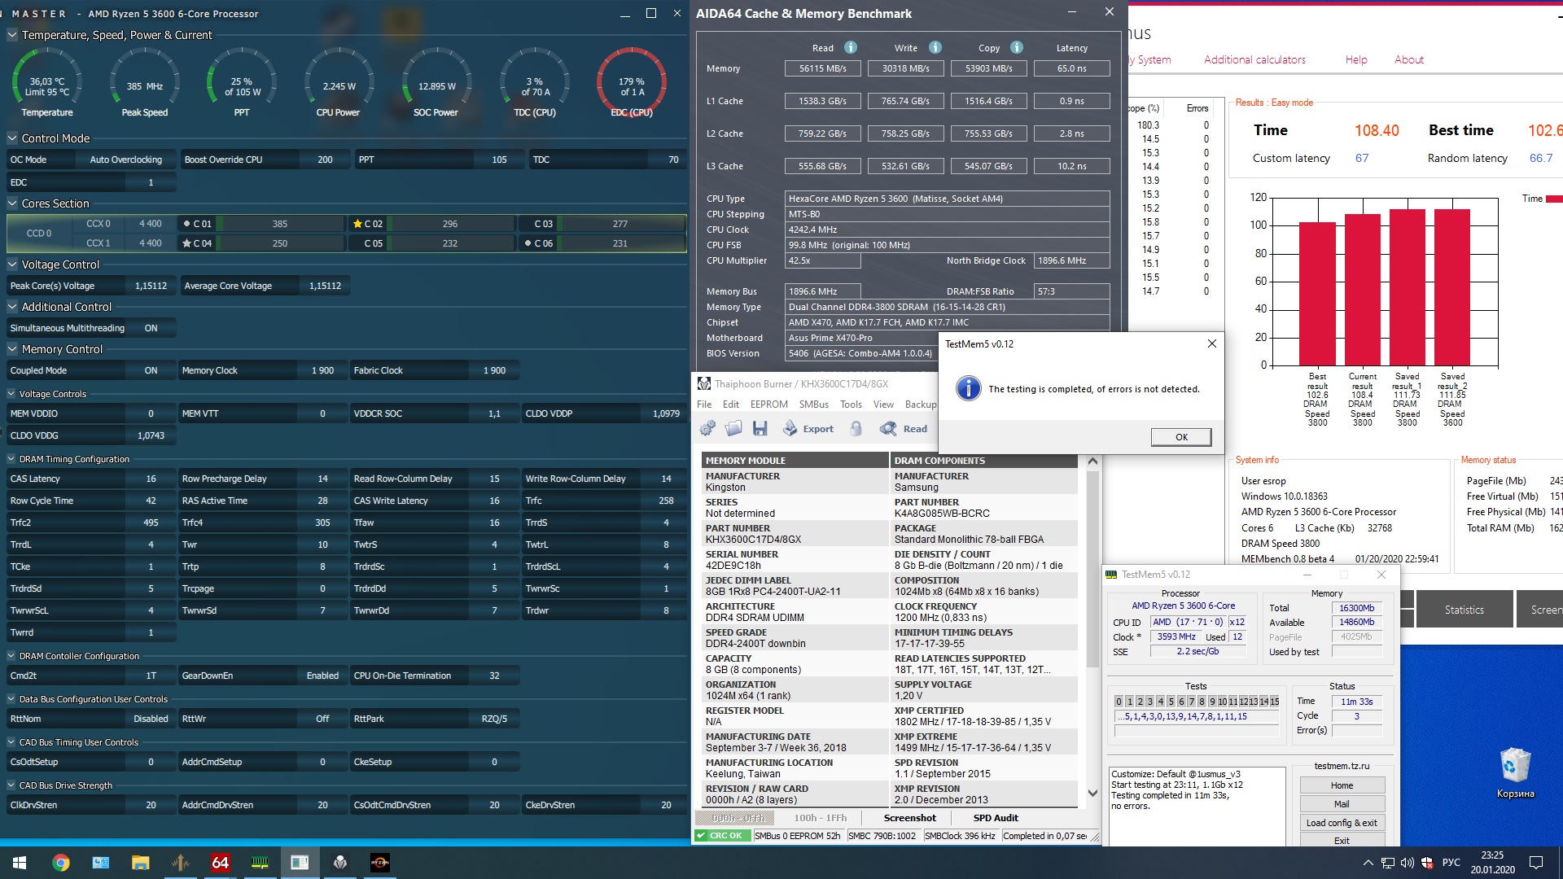
Task: Click the info icon beside Read column
Action: click(851, 47)
